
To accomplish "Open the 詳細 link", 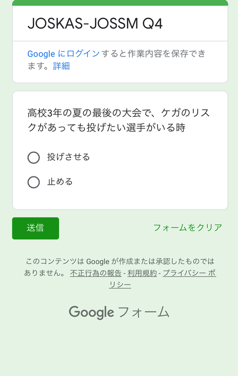I will point(61,66).
